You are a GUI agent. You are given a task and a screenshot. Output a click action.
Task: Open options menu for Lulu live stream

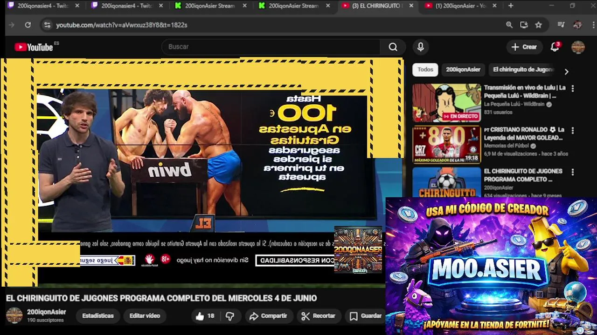573,88
